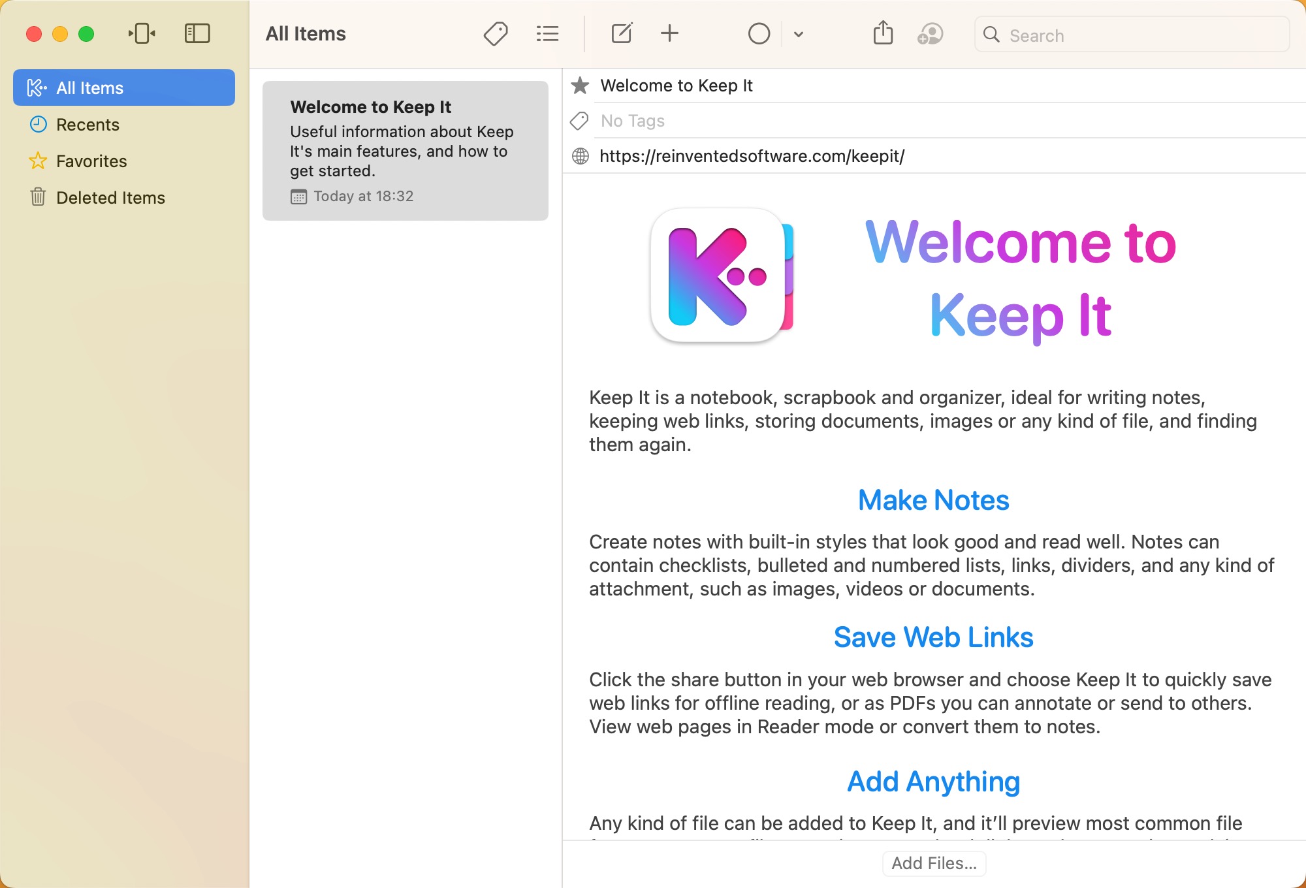Toggle the favorite star for Welcome note

(579, 86)
